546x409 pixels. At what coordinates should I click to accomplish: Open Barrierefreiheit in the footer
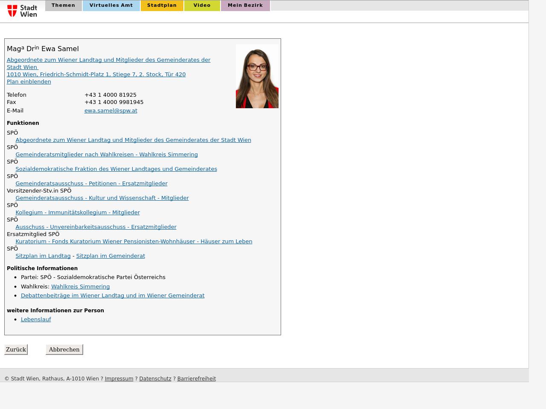[x=197, y=378]
